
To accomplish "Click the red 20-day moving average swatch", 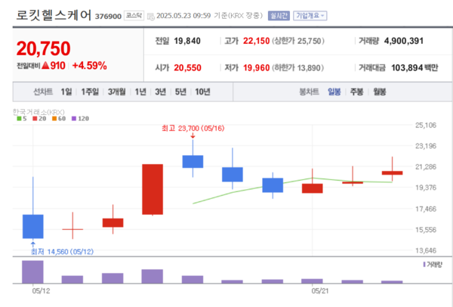I will tap(35, 119).
